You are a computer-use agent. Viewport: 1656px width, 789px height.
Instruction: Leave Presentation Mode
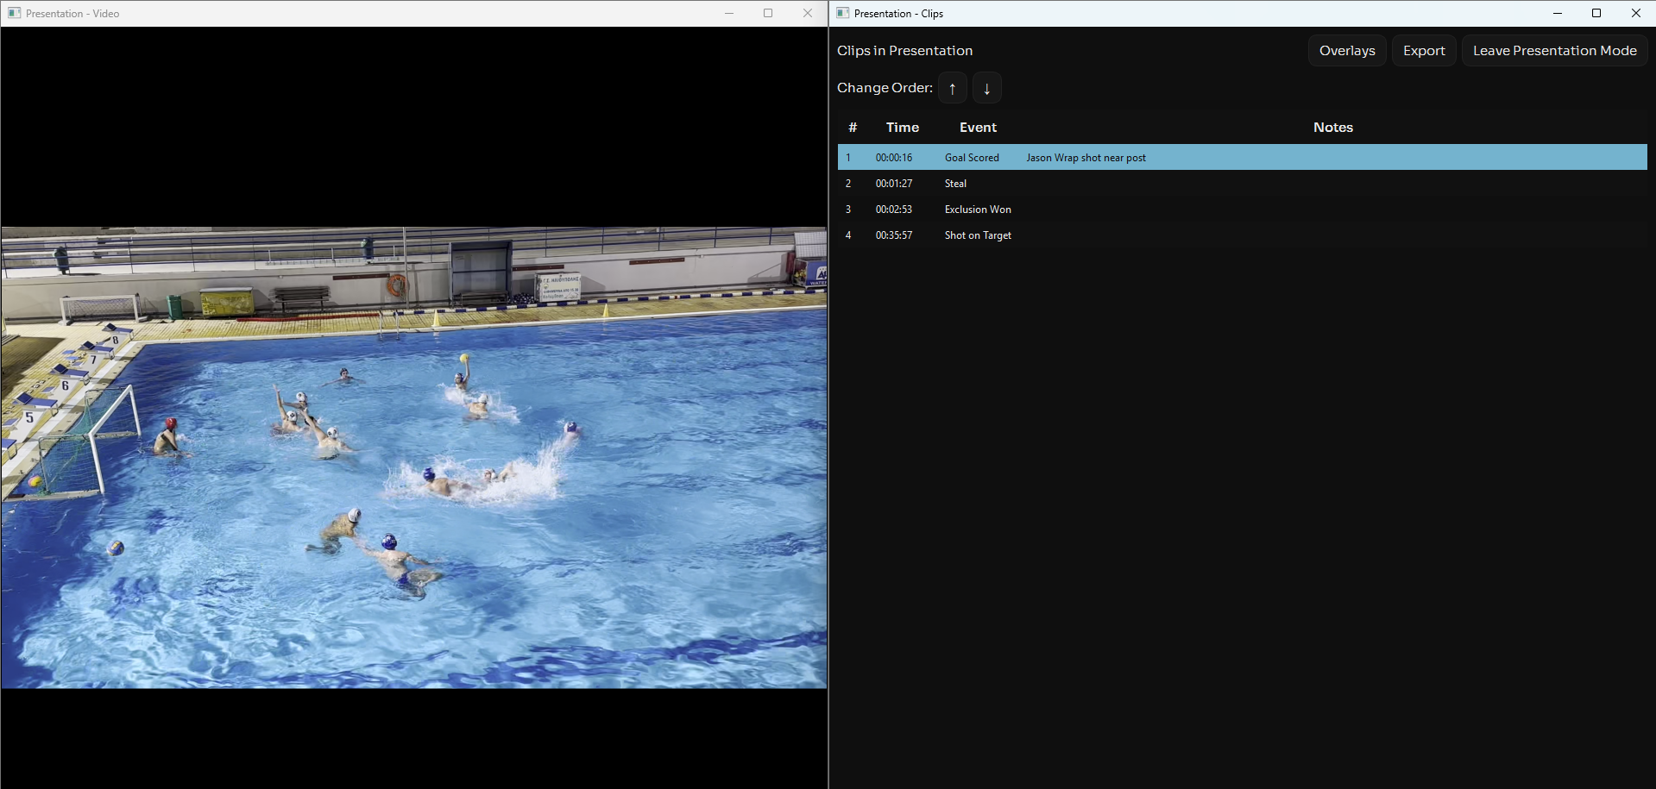(1554, 51)
